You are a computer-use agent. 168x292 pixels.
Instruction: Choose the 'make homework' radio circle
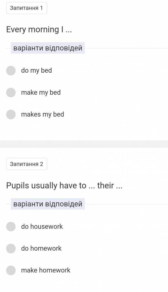pyautogui.click(x=11, y=270)
